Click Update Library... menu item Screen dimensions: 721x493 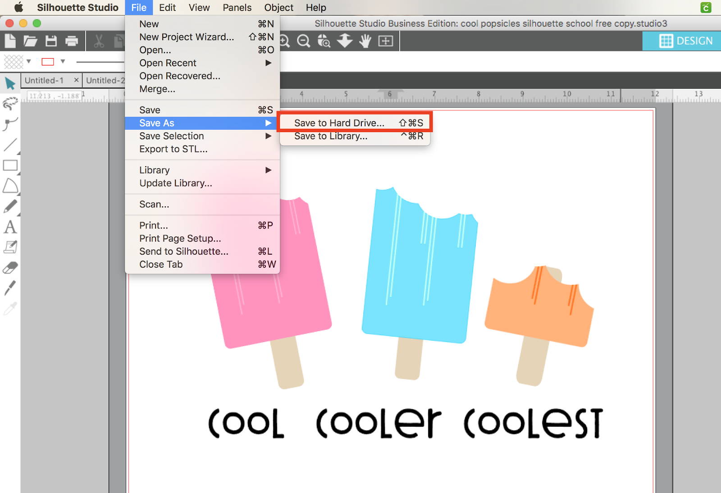[202, 183]
